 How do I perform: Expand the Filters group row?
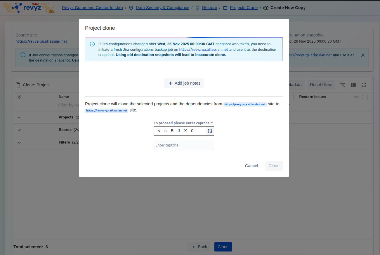click(19, 142)
